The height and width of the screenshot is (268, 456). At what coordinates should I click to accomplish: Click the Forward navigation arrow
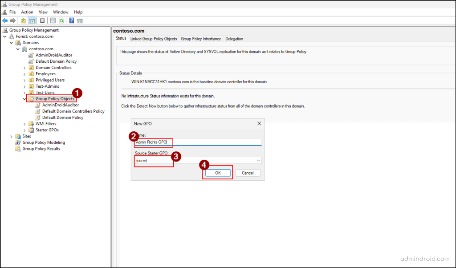tap(12, 20)
